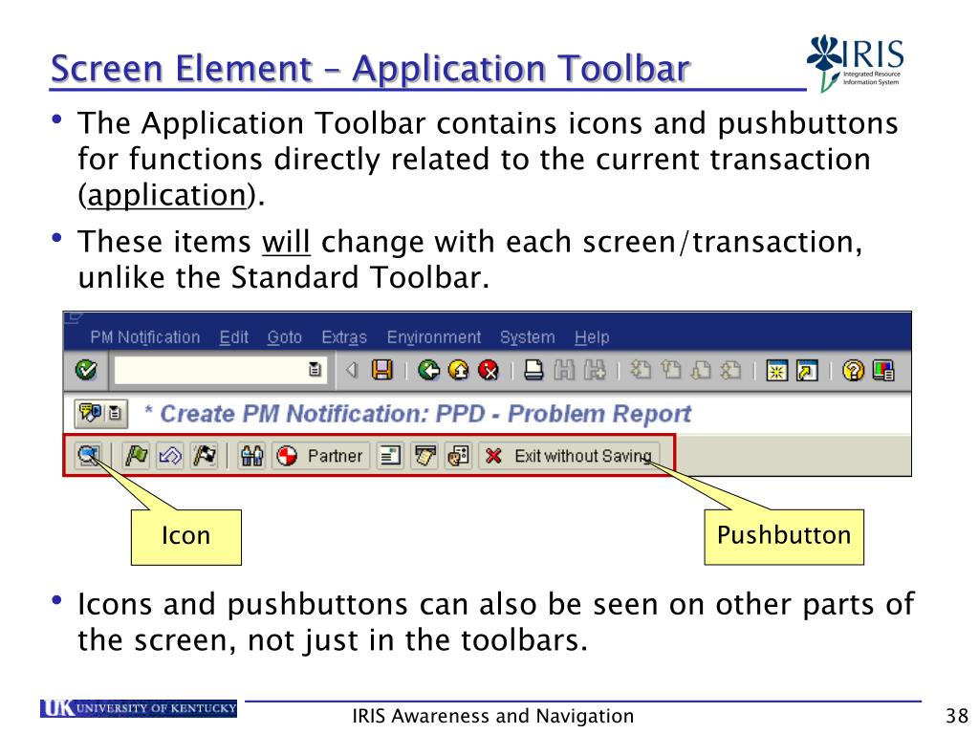Viewport: 979px width, 734px height.
Task: Click the SAP window menu icon in the top-left corner
Action: (x=74, y=318)
